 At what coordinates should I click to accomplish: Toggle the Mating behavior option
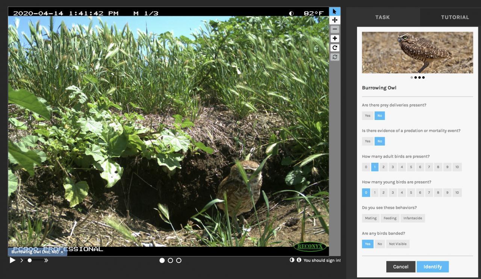tap(371, 218)
